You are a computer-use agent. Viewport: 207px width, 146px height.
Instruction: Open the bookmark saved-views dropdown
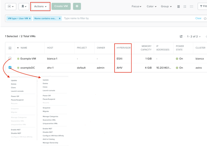(24, 6)
